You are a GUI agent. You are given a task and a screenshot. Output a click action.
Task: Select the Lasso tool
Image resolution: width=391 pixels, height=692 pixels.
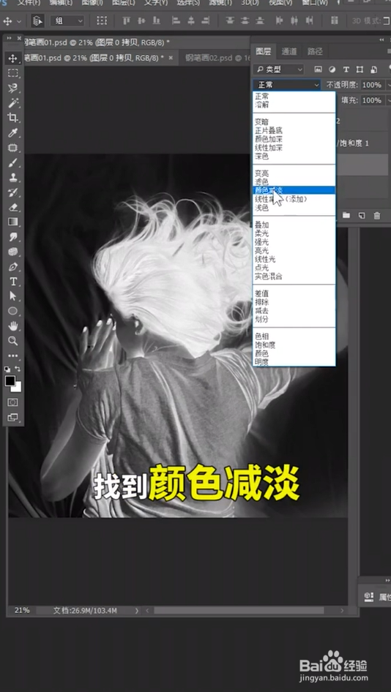click(12, 89)
